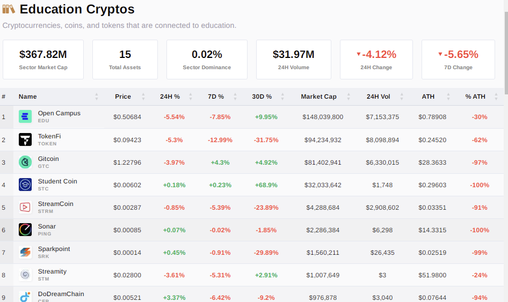Image resolution: width=508 pixels, height=302 pixels.
Task: Open the Open Campus coin page
Action: click(59, 113)
